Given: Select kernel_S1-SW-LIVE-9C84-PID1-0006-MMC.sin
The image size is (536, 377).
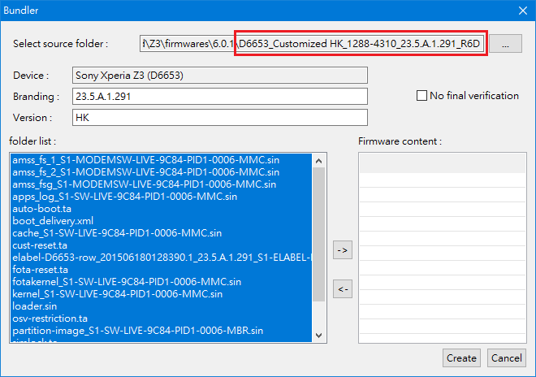Looking at the screenshot, I should (x=161, y=294).
